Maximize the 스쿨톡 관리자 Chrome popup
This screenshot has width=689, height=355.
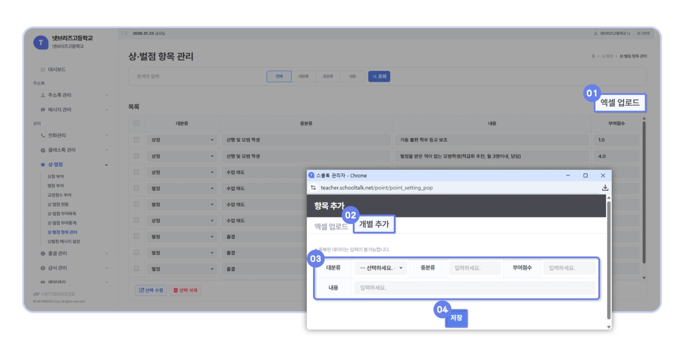(x=585, y=175)
